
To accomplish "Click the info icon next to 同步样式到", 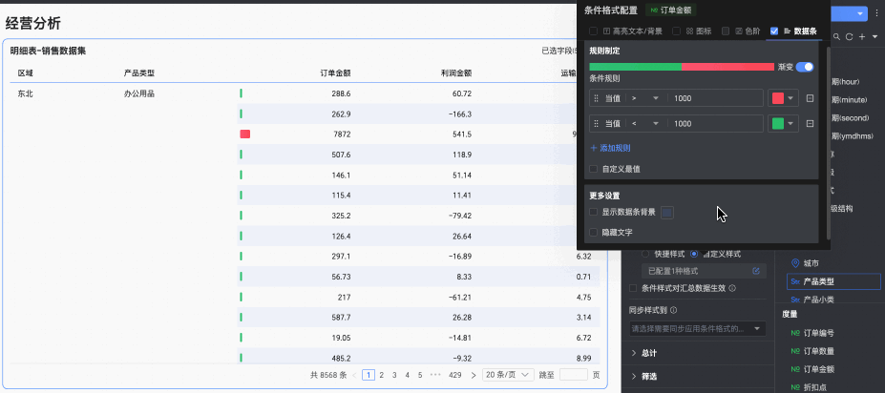I will [674, 310].
